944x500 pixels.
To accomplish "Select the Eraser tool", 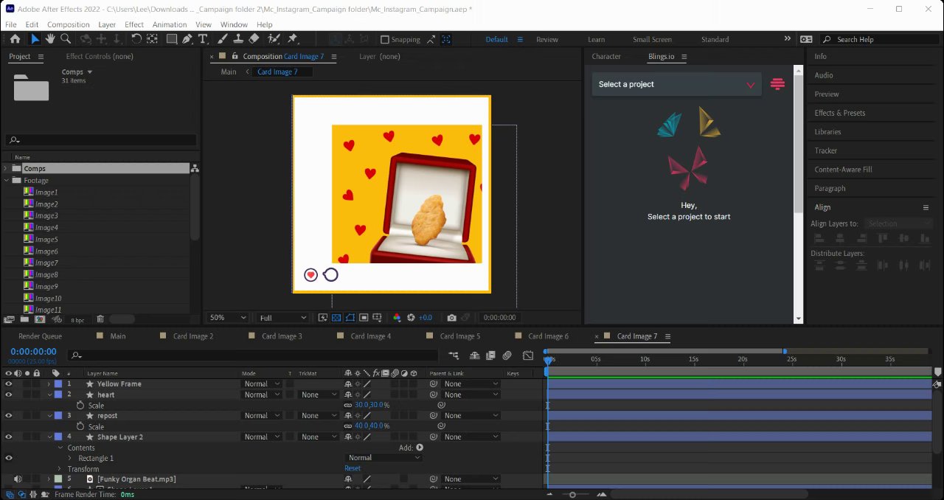I will tap(254, 39).
